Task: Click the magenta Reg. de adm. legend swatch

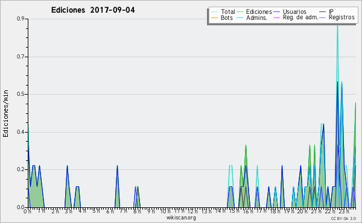Action: (276, 17)
